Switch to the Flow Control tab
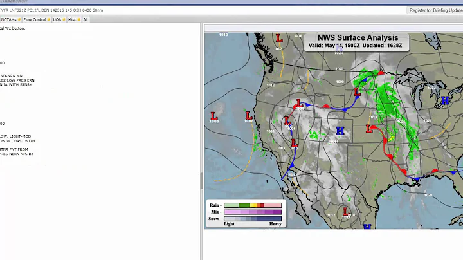 [x=37, y=19]
